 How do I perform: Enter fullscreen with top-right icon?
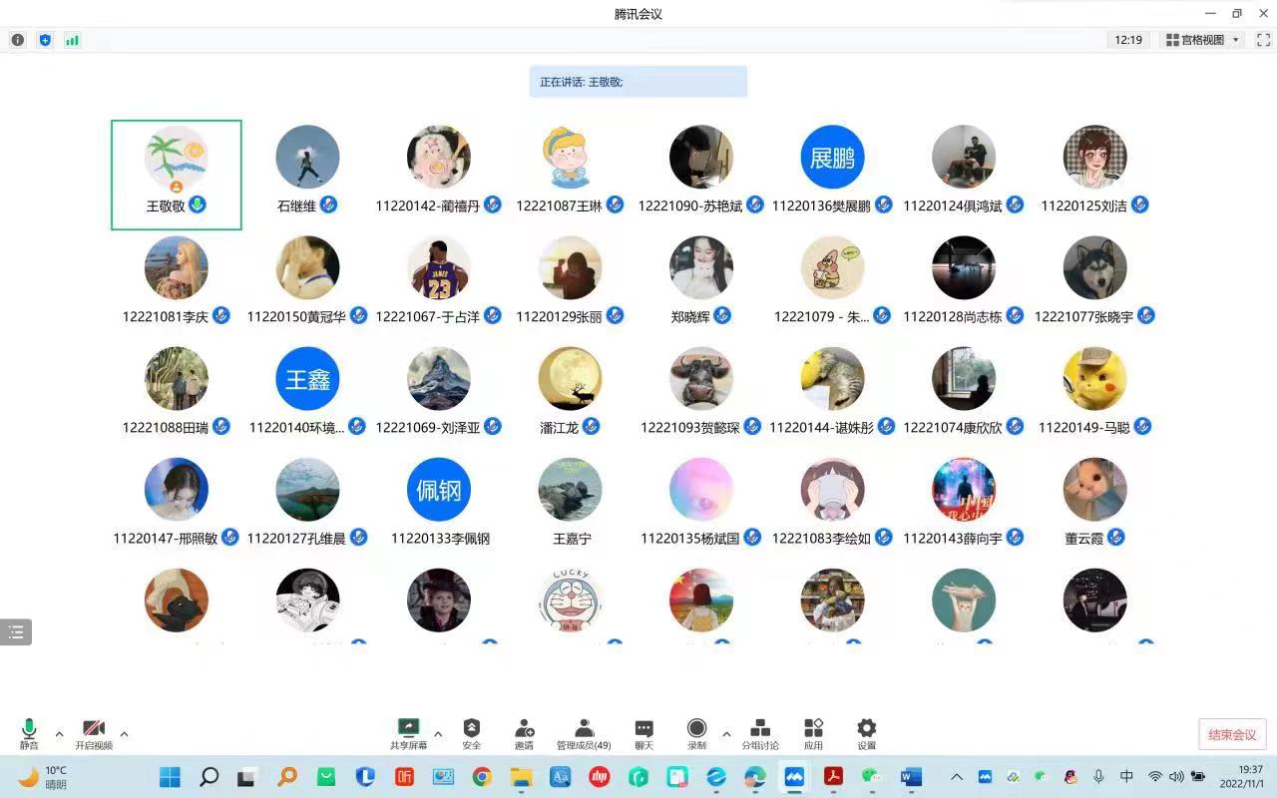coord(1263,40)
